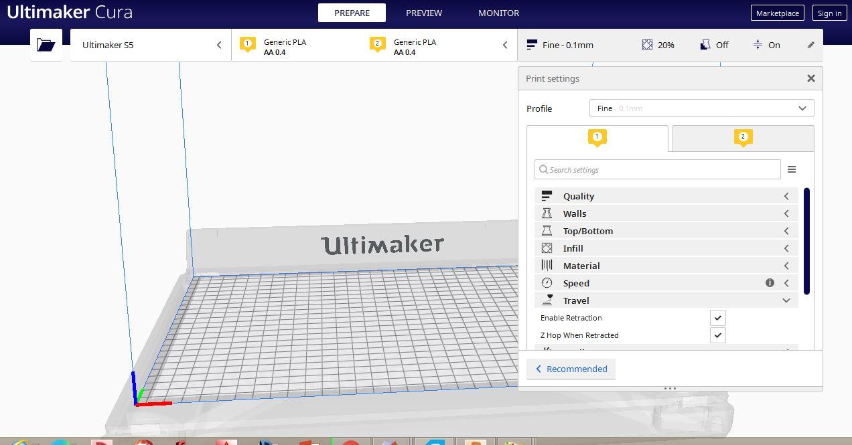Screen dimensions: 852x445
Task: Click the Quality category icon
Action: (x=547, y=196)
